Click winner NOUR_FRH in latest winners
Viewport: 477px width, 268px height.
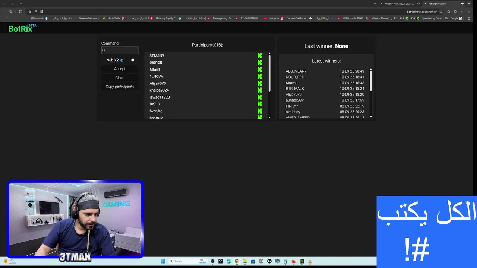coord(295,77)
